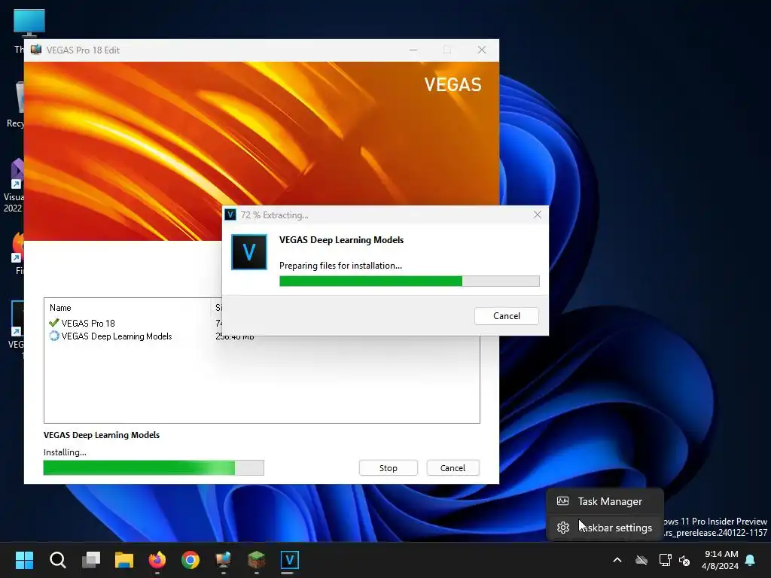Click the green checkmark beside VEGAS Pro 18
Viewport: 771px width, 578px height.
(54, 323)
